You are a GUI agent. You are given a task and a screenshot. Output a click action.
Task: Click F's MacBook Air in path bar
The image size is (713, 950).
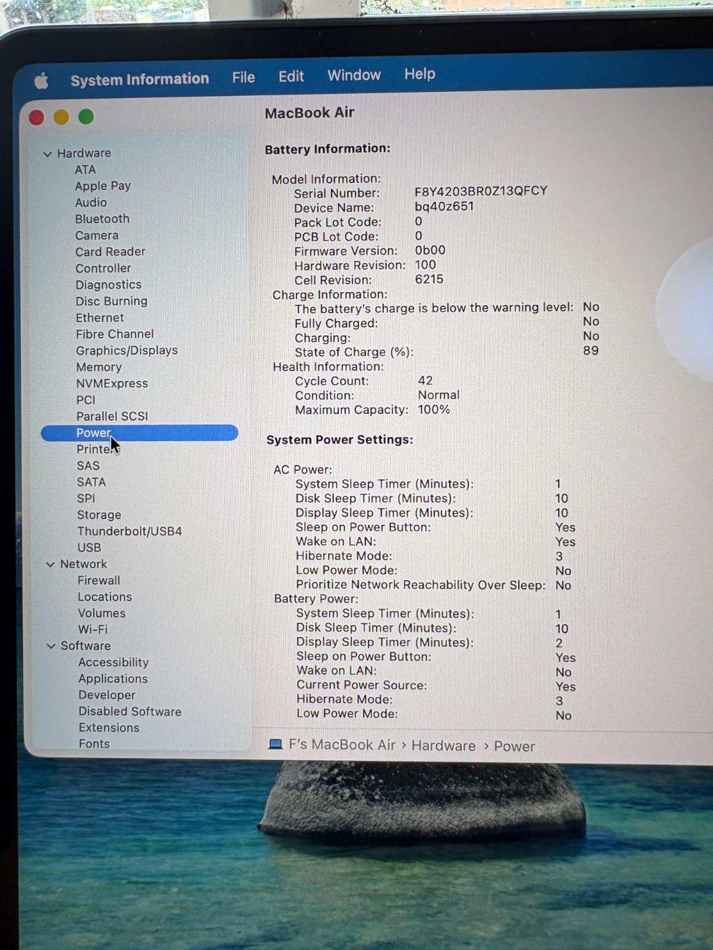342,745
